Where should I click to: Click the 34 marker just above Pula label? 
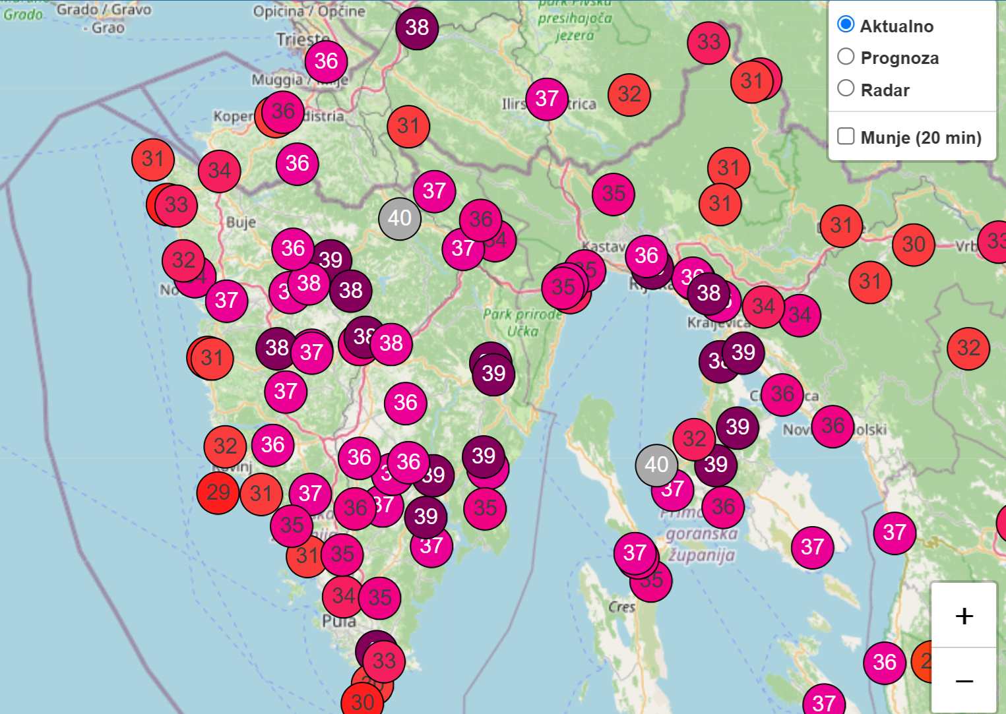pyautogui.click(x=343, y=596)
